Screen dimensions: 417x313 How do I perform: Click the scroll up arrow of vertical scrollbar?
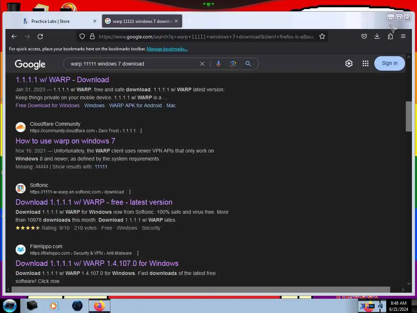[409, 57]
